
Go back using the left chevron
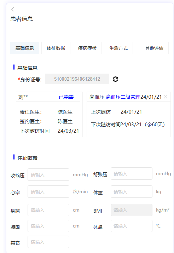point(13,9)
